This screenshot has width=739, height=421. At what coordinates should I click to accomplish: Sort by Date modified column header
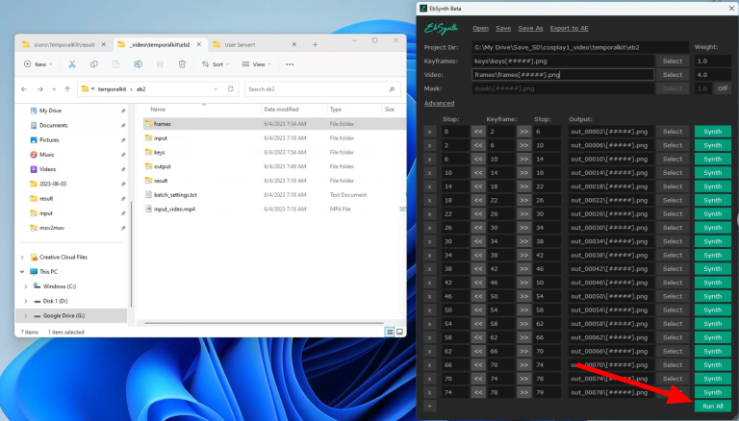(x=281, y=110)
